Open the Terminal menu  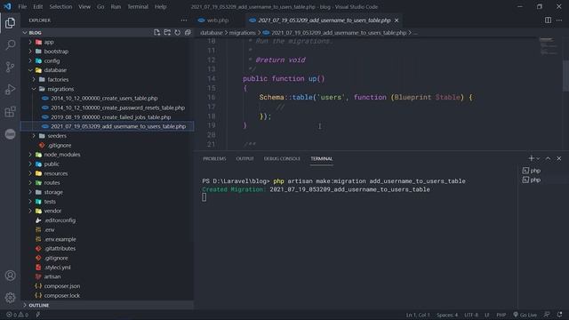[x=138, y=6]
